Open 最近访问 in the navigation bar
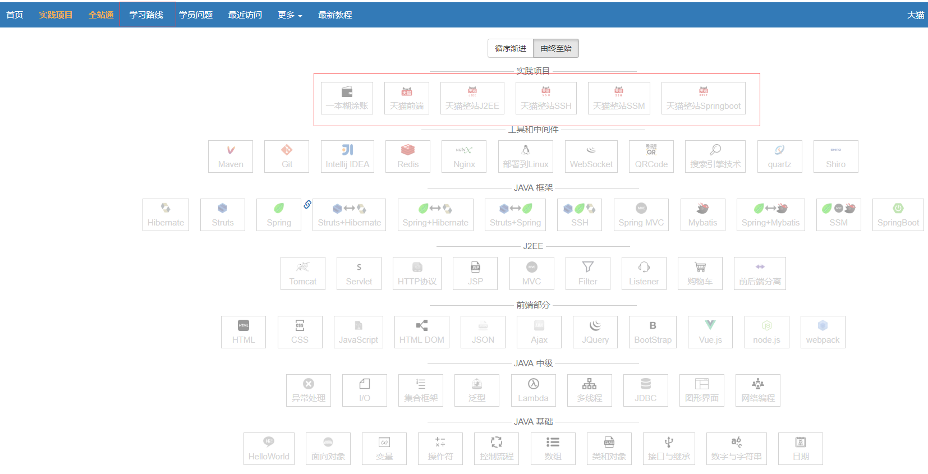 click(x=245, y=15)
